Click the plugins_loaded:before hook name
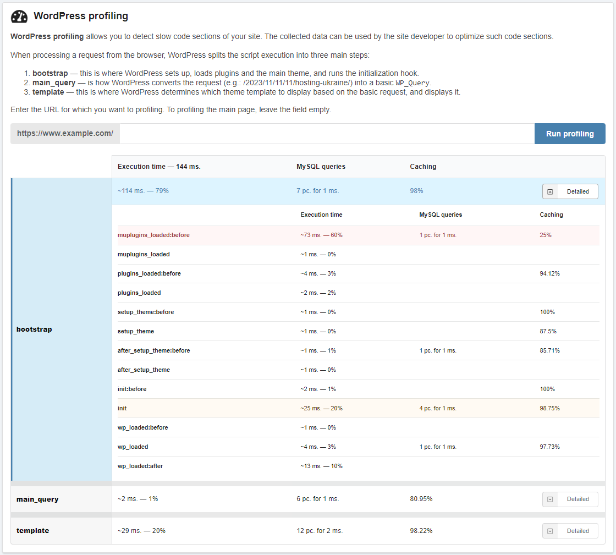 pos(149,273)
